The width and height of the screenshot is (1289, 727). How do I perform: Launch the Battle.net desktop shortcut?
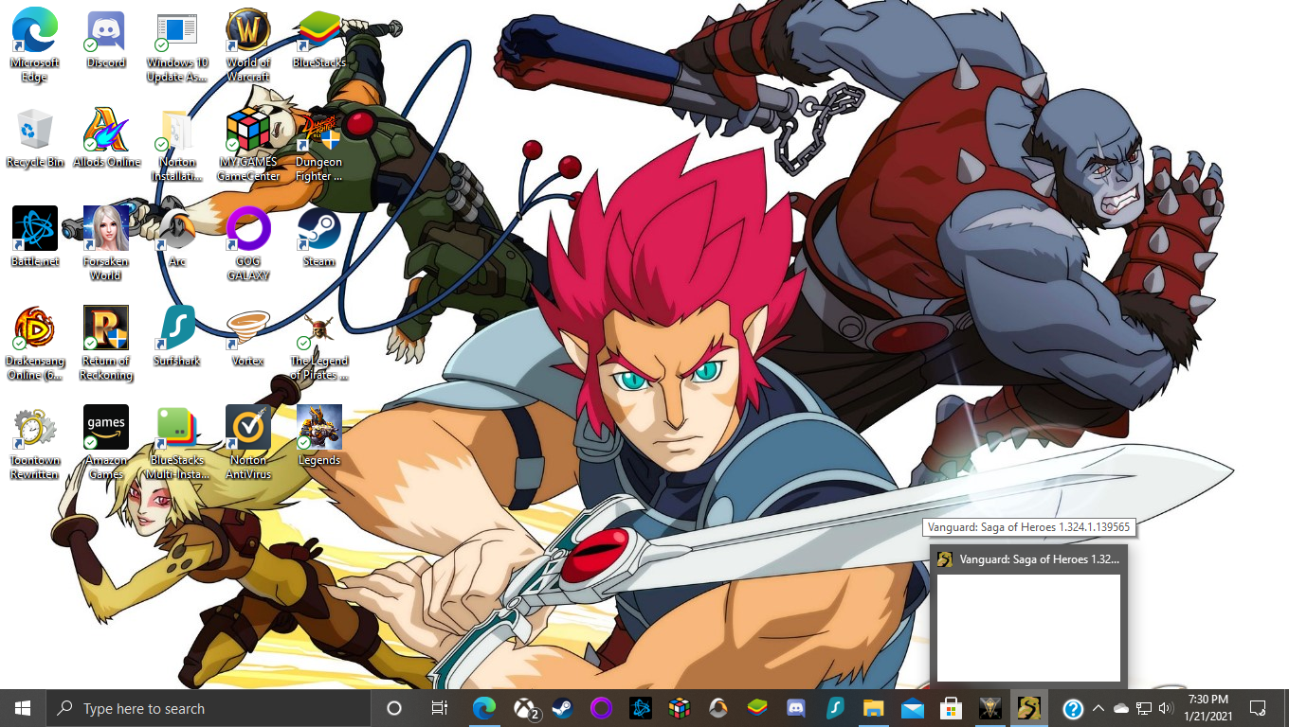click(35, 230)
